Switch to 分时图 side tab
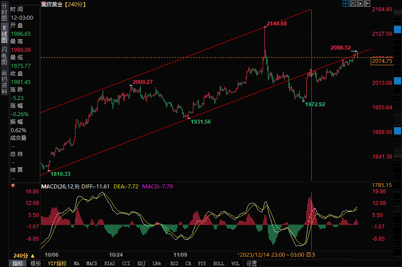The height and width of the screenshot is (267, 402). pos(4,12)
